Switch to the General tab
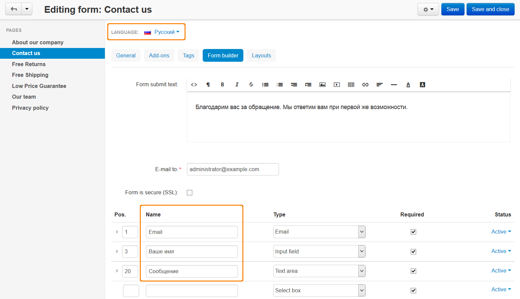Viewport: 520px width, 299px height. click(126, 55)
